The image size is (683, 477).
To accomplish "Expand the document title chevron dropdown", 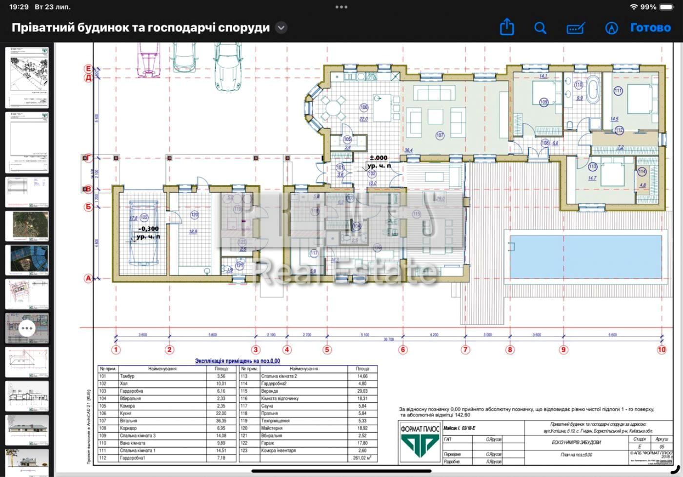I will coord(281,28).
